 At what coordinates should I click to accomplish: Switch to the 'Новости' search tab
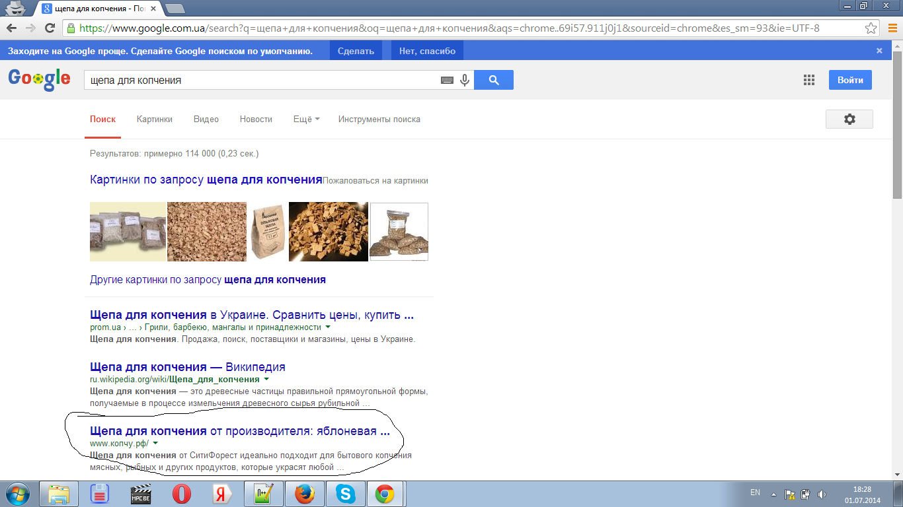[x=256, y=119]
